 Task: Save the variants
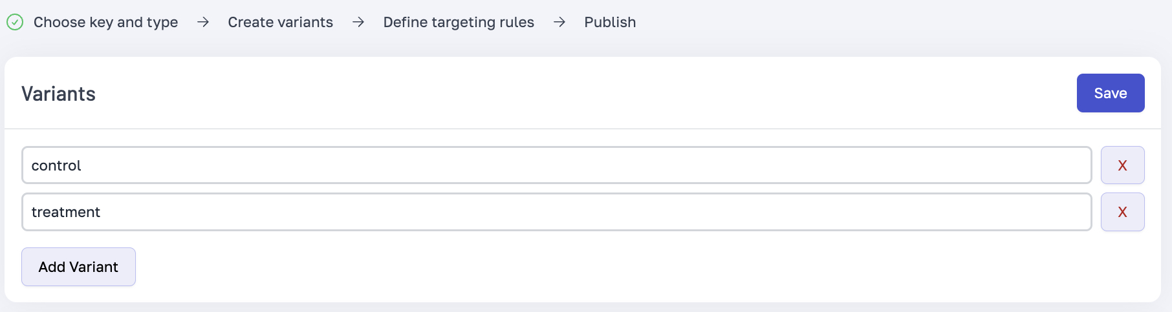(1110, 93)
